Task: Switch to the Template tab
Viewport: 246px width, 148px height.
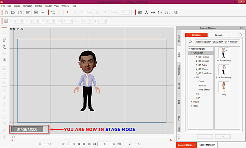Action: (196, 35)
